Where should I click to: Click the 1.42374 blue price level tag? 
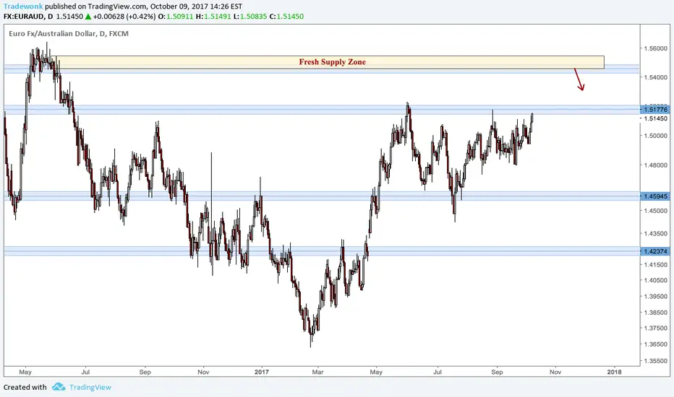pos(655,251)
